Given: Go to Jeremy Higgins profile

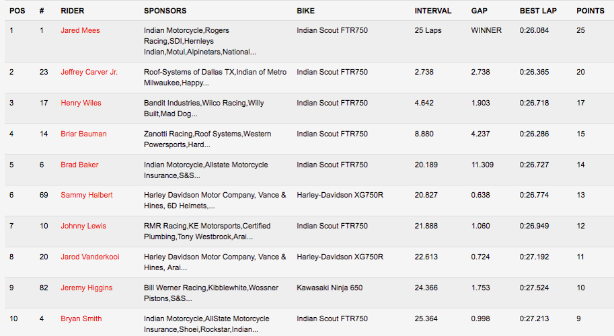Looking at the screenshot, I should pyautogui.click(x=86, y=288).
